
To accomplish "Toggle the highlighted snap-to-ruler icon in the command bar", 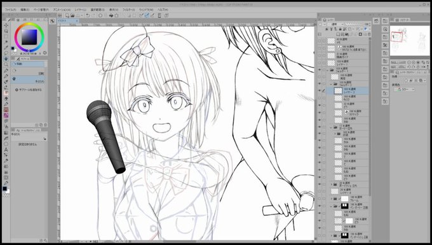I will [x=147, y=15].
